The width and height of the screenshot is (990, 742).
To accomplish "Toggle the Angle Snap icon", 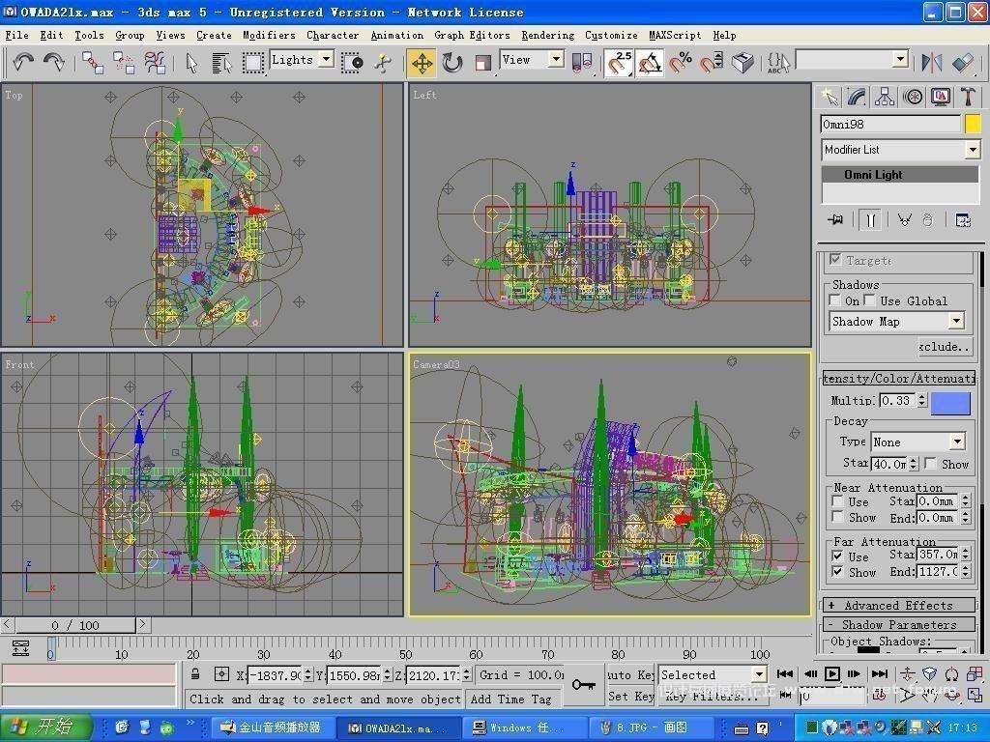I will coord(650,63).
